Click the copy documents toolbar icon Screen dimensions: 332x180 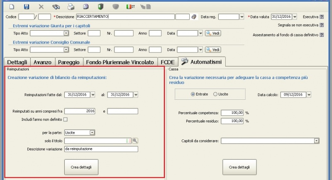coord(86,7)
